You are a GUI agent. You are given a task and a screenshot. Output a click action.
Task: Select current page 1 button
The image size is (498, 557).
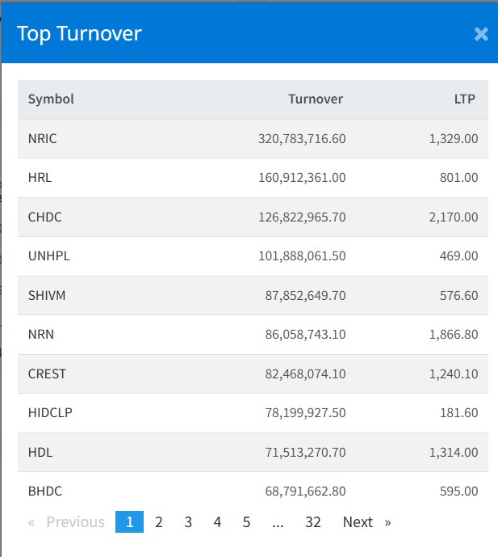pos(129,522)
